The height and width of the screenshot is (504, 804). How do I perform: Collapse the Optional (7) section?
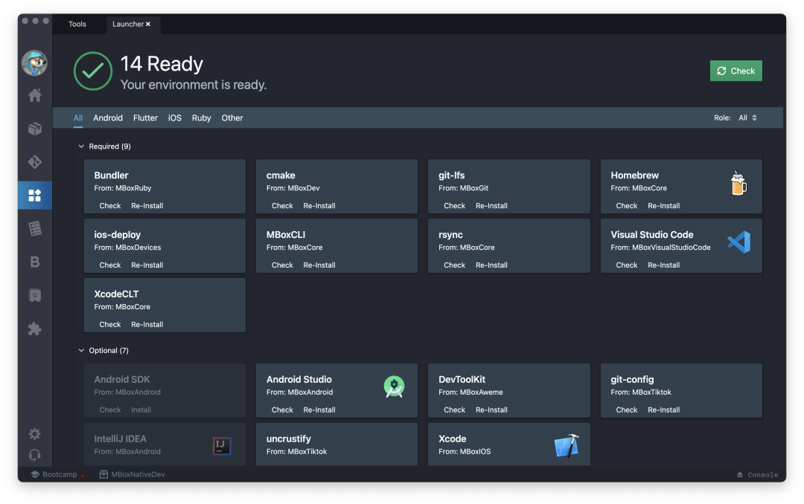point(81,350)
